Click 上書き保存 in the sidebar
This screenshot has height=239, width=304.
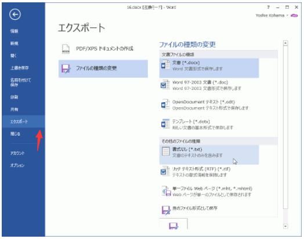(19, 68)
